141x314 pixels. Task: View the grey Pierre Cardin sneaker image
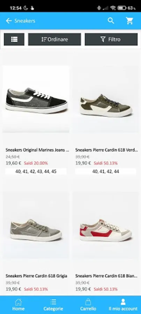[x=36, y=225]
